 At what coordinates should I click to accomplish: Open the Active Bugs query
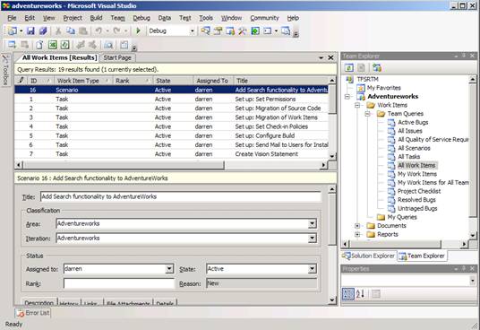point(413,122)
